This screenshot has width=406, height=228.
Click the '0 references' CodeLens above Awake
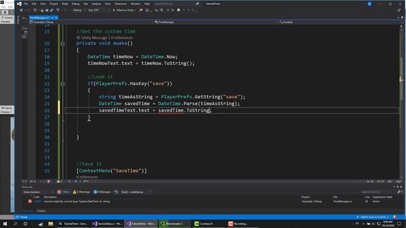click(122, 38)
